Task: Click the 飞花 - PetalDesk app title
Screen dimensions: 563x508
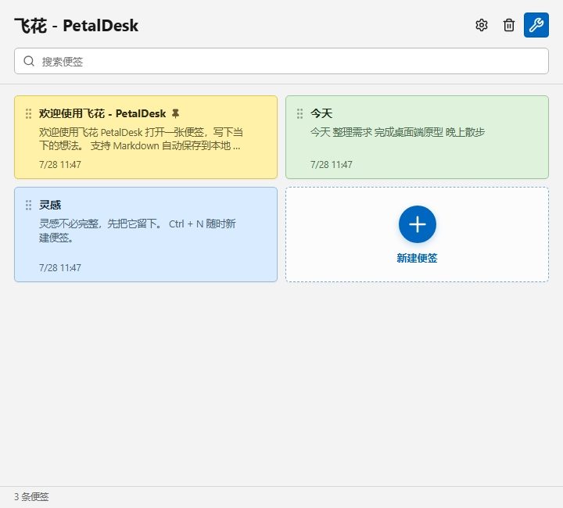Action: click(x=77, y=26)
